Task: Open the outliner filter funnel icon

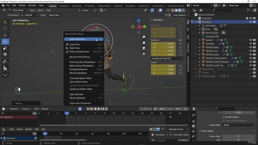Action: pyautogui.click(x=248, y=10)
